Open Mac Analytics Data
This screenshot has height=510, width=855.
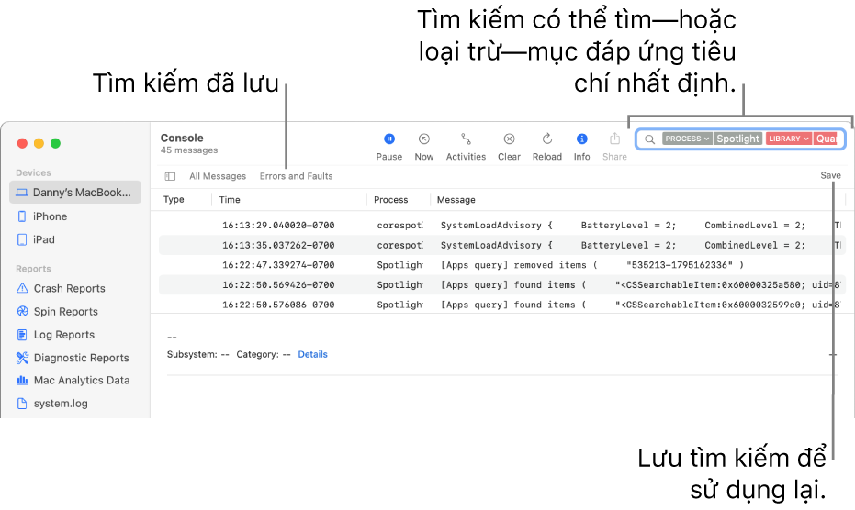(75, 381)
